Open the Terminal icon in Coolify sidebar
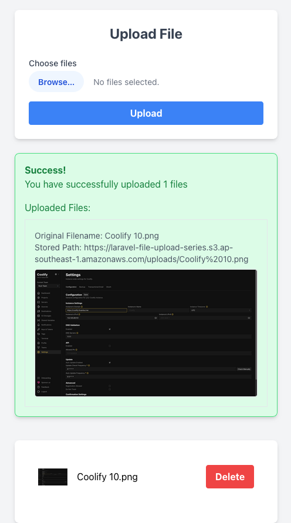 pos(39,338)
